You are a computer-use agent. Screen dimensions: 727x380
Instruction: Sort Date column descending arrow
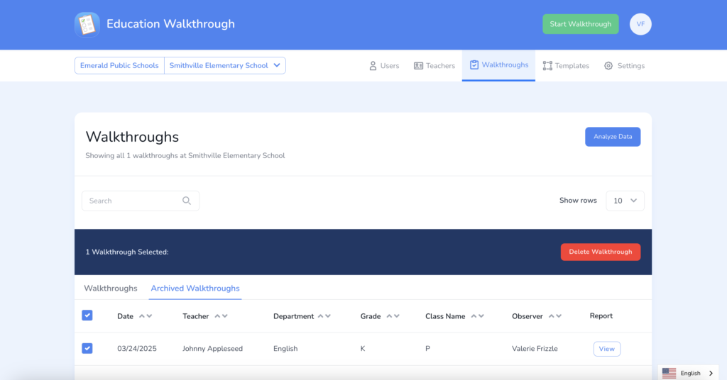coord(149,316)
